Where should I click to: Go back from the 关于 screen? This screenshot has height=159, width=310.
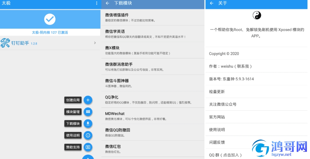[x=211, y=3]
